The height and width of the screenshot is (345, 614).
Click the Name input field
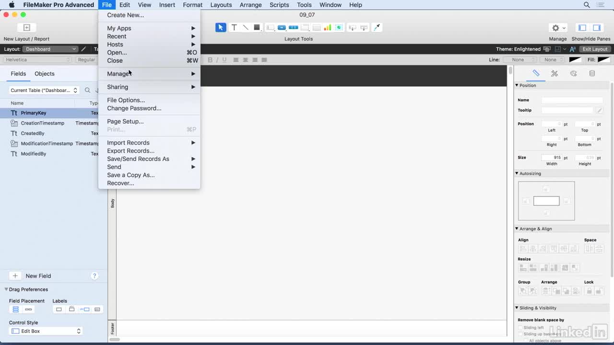pos(572,100)
